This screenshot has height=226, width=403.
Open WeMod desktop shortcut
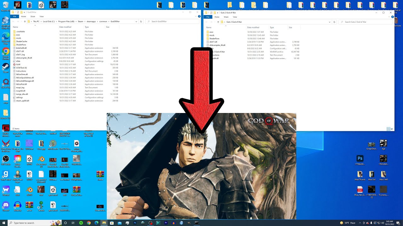point(6,191)
